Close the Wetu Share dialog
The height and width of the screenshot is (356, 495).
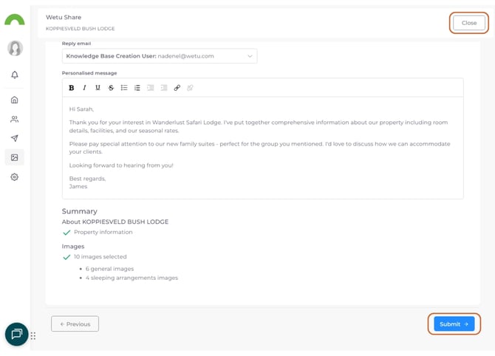click(469, 23)
